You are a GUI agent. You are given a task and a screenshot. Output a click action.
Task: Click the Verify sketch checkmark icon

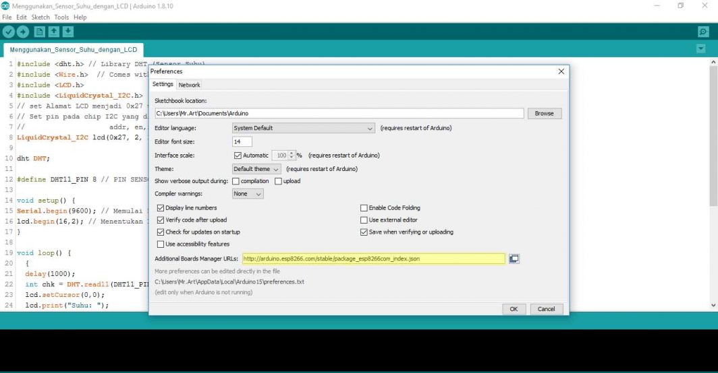tap(8, 32)
